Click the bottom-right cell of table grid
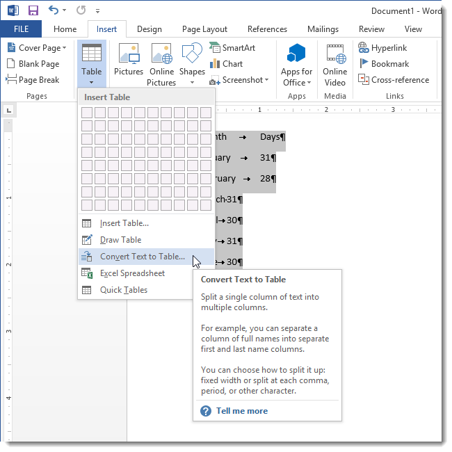Screen dimensions: 452x452 206,205
